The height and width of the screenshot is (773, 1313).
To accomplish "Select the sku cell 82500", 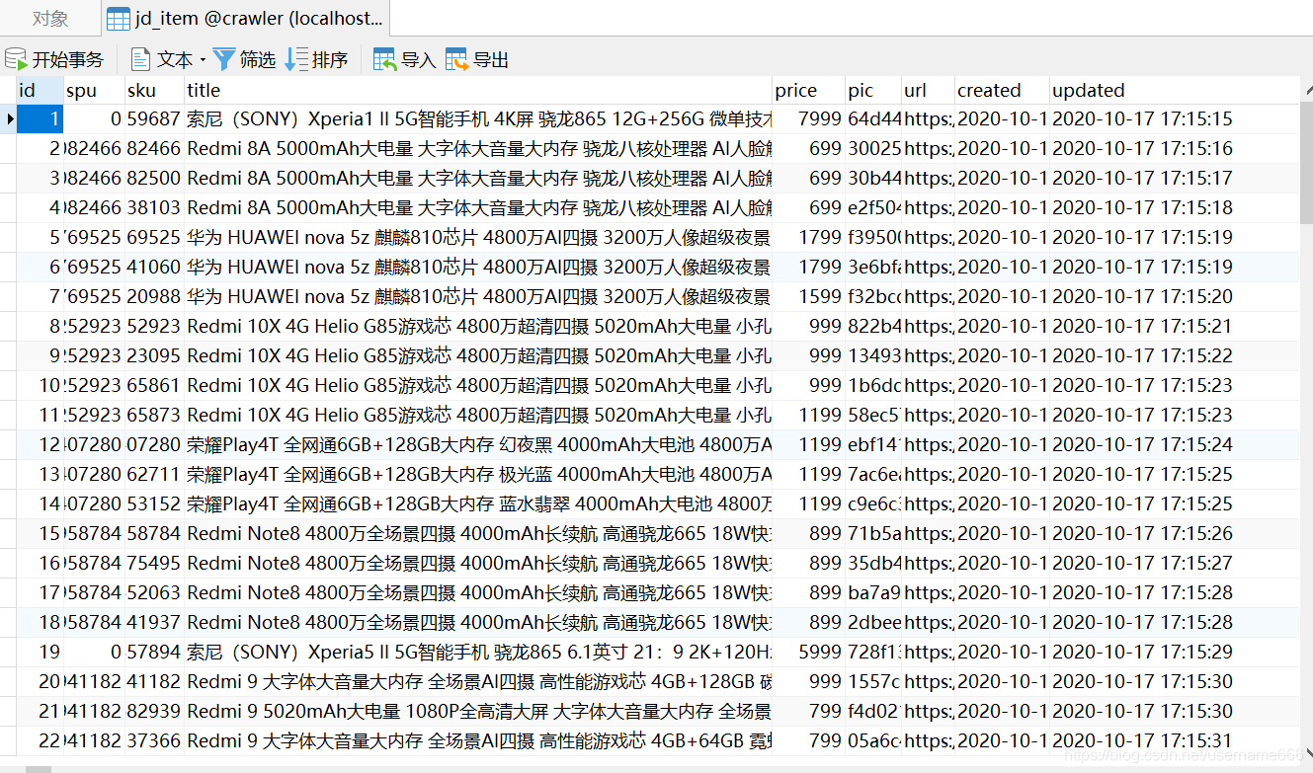I will 154,179.
